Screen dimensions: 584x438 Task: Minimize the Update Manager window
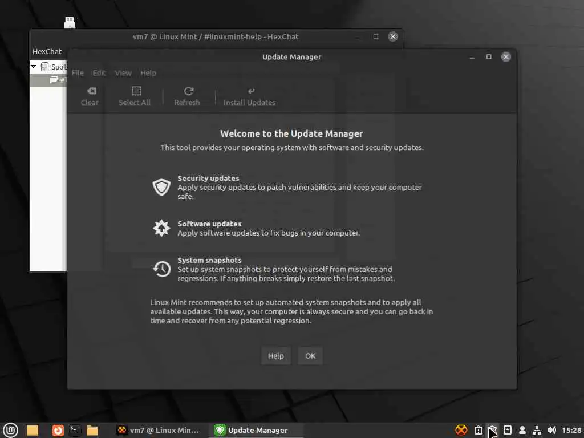472,58
